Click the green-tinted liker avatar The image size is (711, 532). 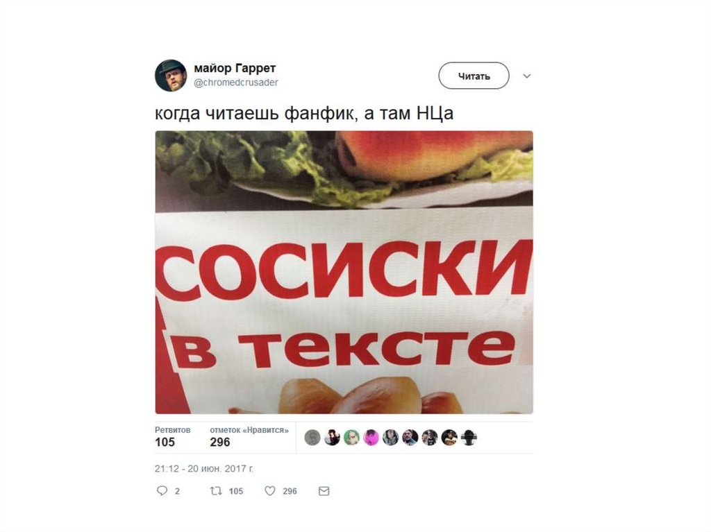[x=351, y=438]
